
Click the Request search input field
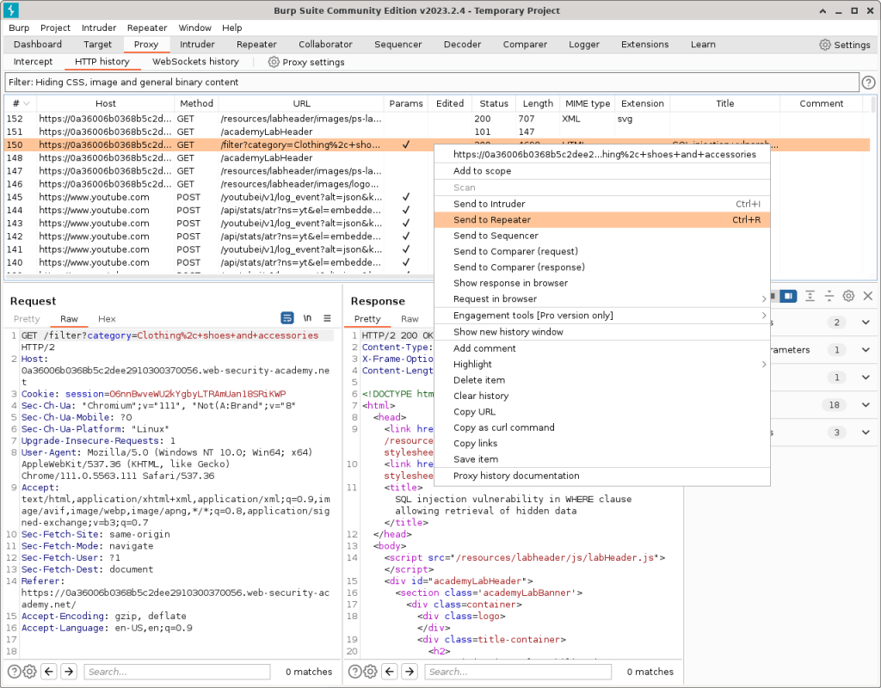pos(179,672)
